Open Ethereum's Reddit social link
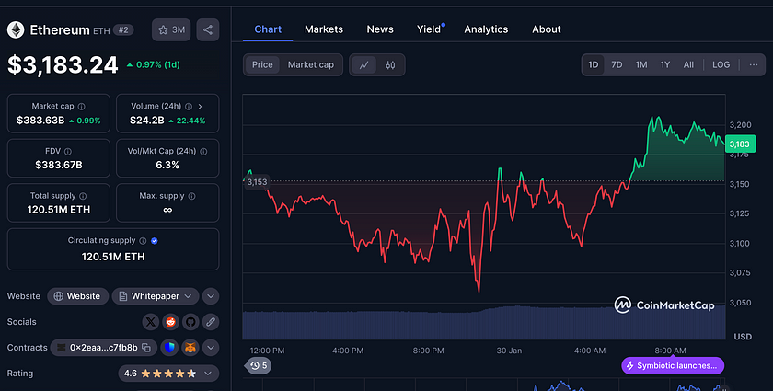This screenshot has height=391, width=773. coord(170,322)
